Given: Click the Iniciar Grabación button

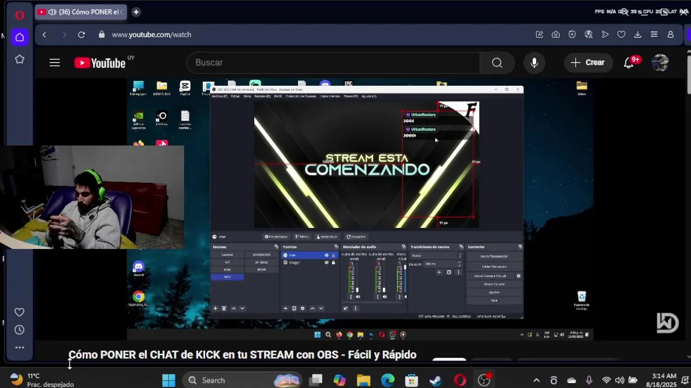Looking at the screenshot, I should coord(494,267).
